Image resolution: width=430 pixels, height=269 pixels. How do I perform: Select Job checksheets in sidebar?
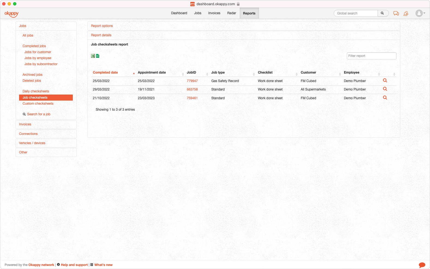(x=46, y=98)
